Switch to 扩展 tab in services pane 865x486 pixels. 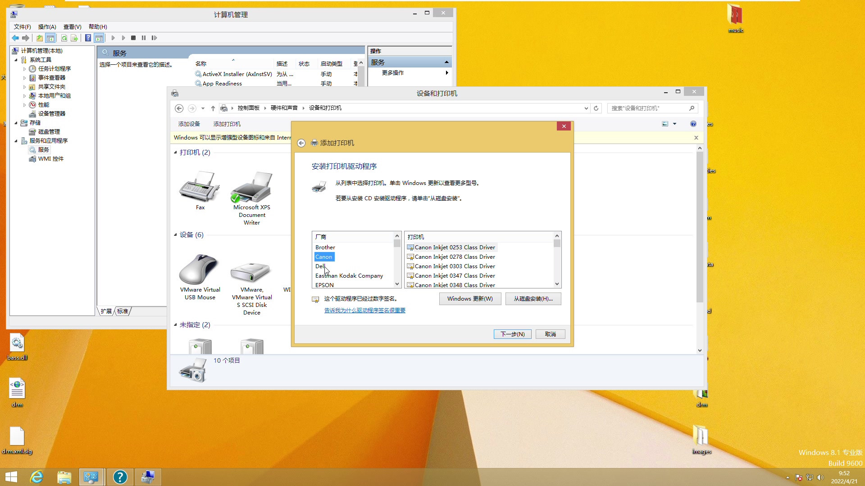(x=106, y=311)
